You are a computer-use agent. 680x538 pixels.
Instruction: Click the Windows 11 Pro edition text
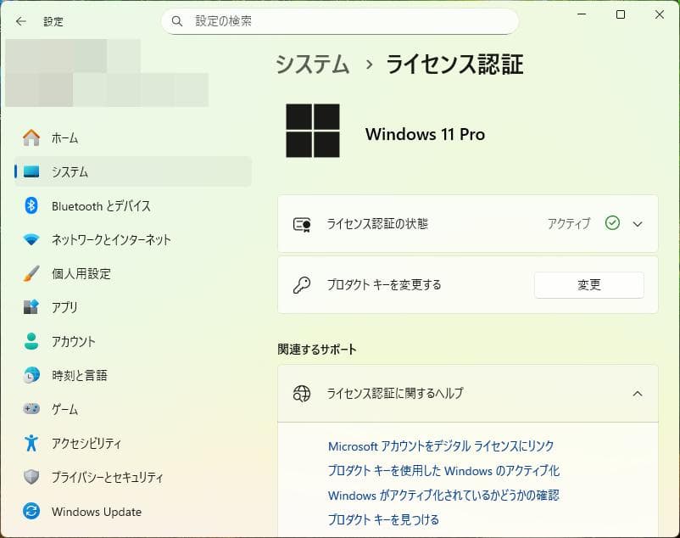click(425, 134)
